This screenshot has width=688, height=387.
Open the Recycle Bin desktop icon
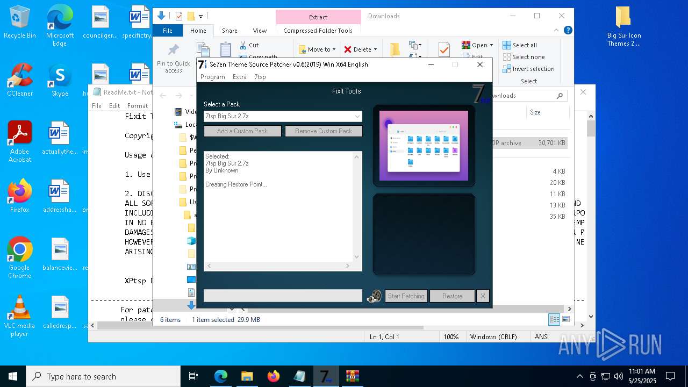20,22
